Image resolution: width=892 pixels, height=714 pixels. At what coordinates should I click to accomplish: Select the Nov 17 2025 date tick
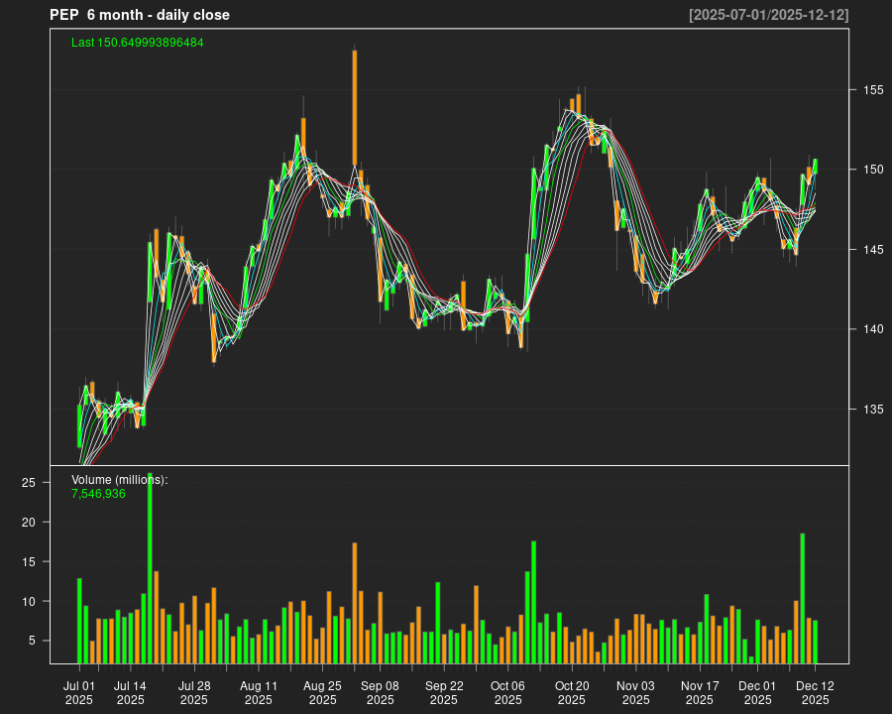click(700, 692)
